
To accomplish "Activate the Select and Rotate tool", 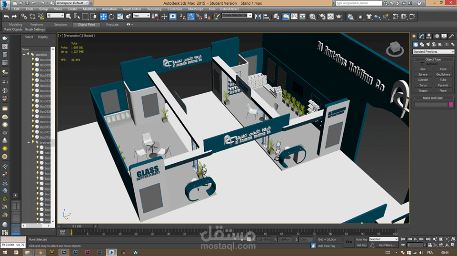I will click(x=111, y=17).
